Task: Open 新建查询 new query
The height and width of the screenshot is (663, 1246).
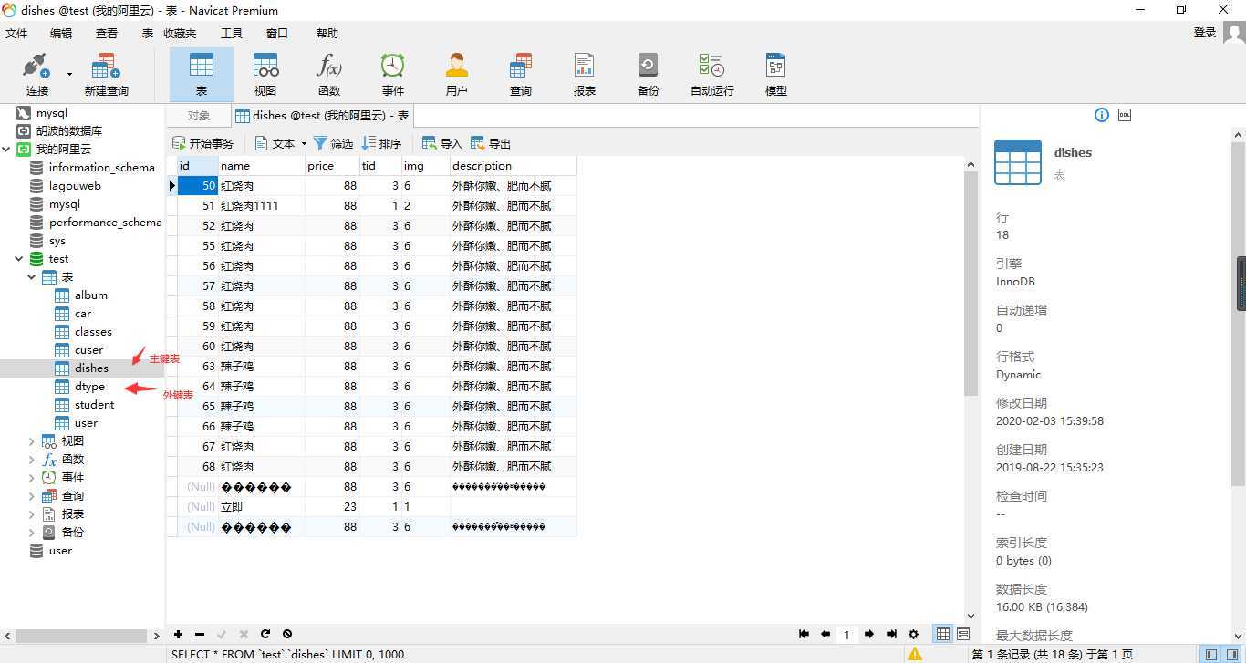Action: pyautogui.click(x=106, y=74)
